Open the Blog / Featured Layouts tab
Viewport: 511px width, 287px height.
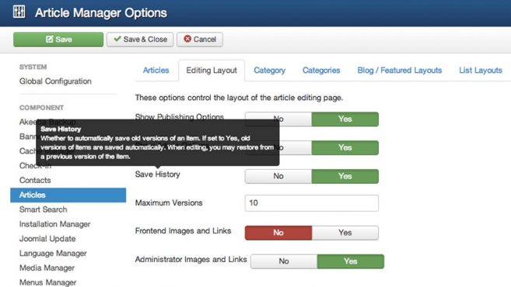point(400,71)
